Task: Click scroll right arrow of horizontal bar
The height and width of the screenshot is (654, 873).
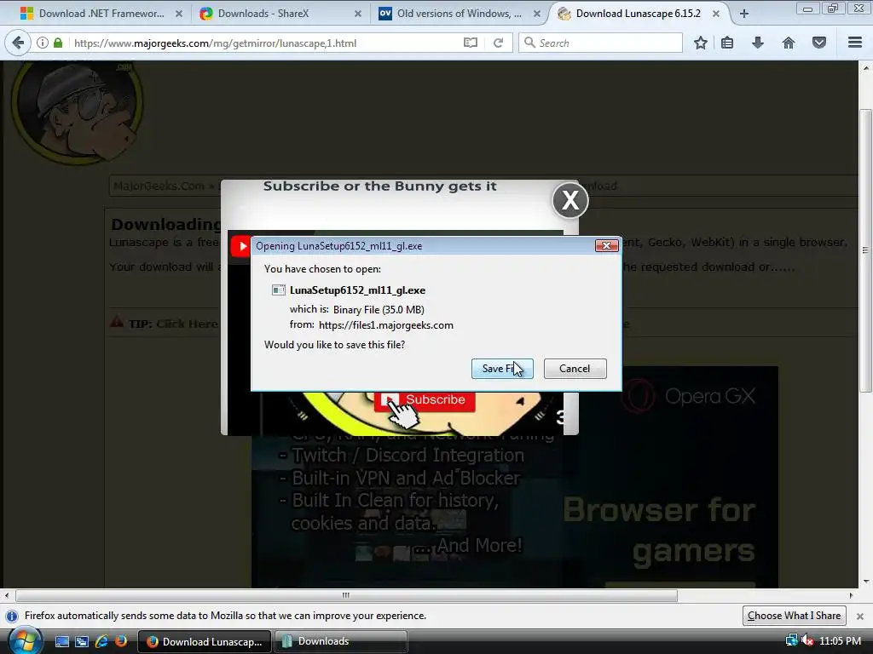Action: (851, 595)
